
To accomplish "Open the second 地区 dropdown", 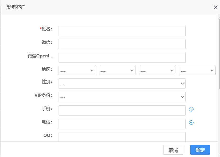I will pos(117,71).
